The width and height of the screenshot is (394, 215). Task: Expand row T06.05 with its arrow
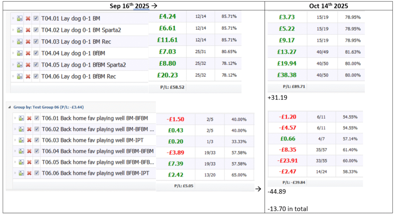coord(14,163)
